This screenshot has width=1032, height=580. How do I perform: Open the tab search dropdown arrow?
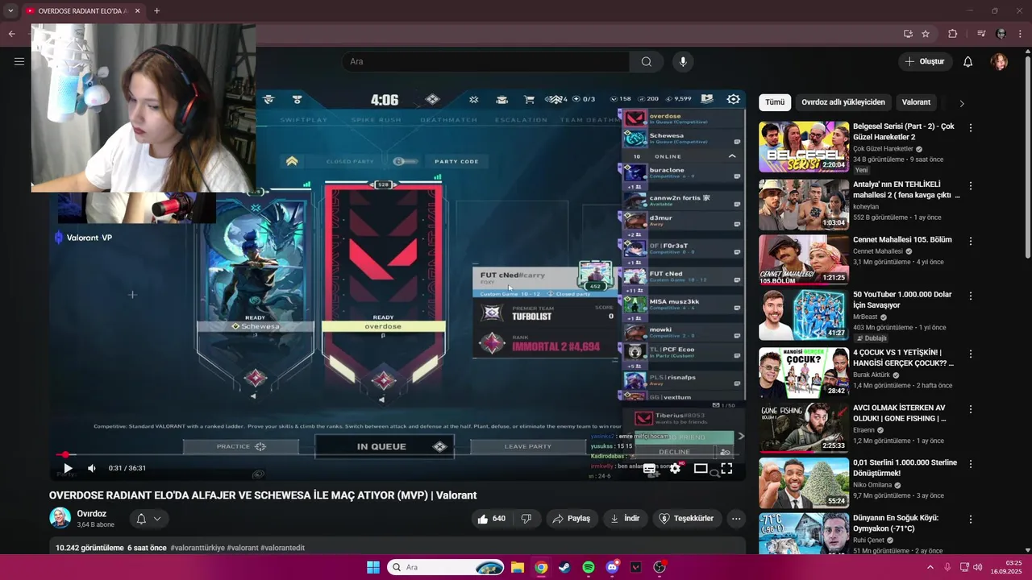click(x=10, y=10)
